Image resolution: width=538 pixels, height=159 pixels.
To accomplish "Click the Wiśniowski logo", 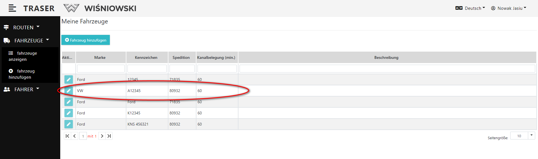I will click(100, 8).
